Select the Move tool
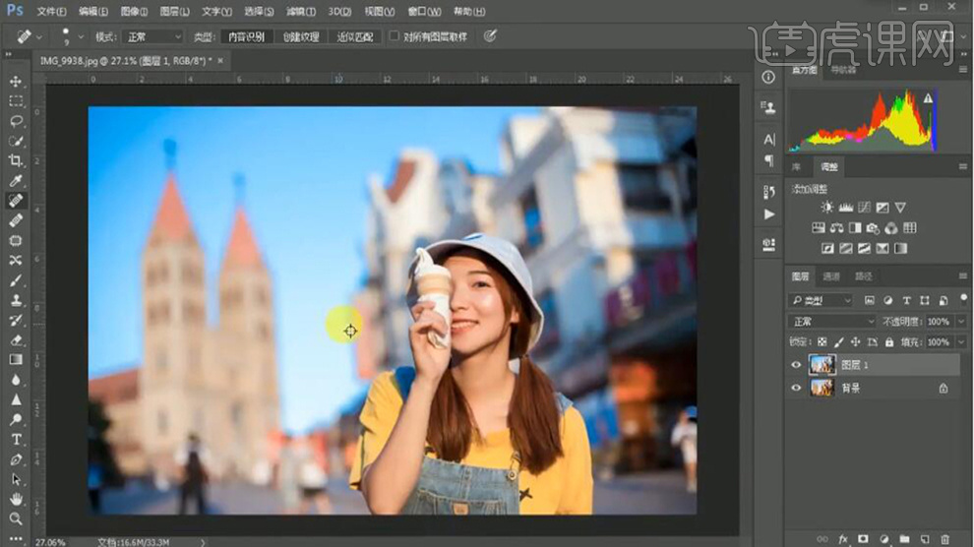This screenshot has height=547, width=974. 16,81
